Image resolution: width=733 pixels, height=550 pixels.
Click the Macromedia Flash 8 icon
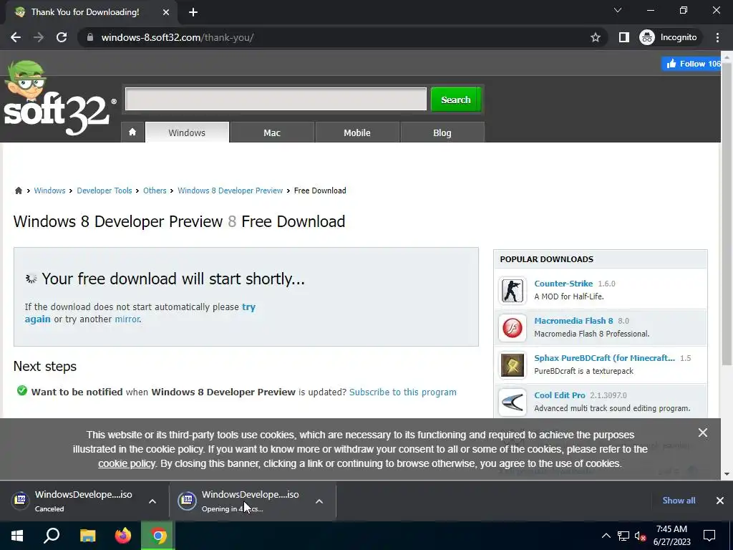[x=513, y=328]
